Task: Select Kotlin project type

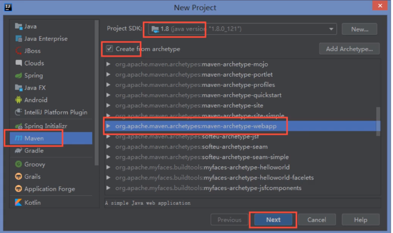Action: click(x=51, y=202)
